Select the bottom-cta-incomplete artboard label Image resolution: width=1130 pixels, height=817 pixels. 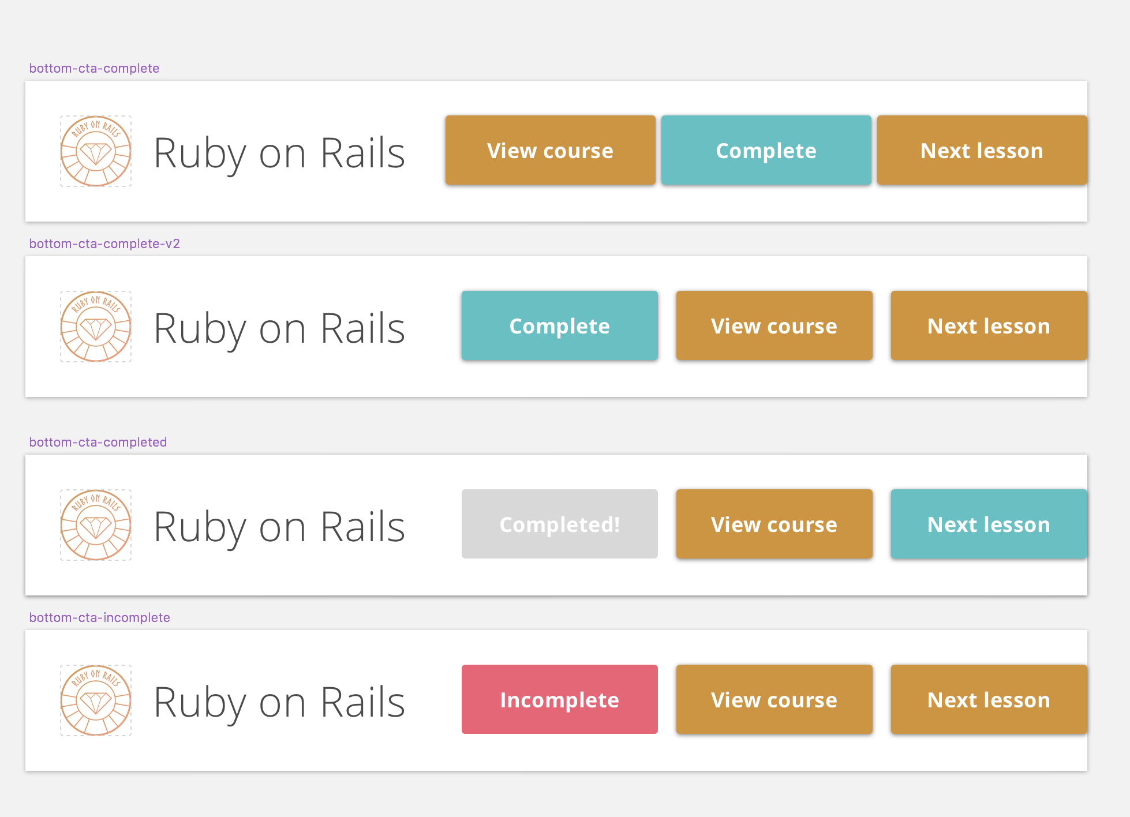click(99, 617)
